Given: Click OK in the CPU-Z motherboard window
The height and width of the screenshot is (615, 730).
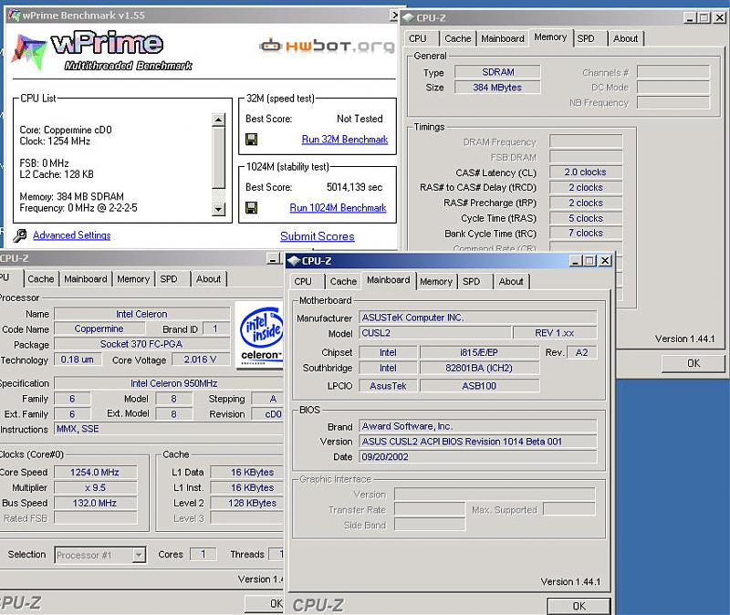Looking at the screenshot, I should coord(579,606).
